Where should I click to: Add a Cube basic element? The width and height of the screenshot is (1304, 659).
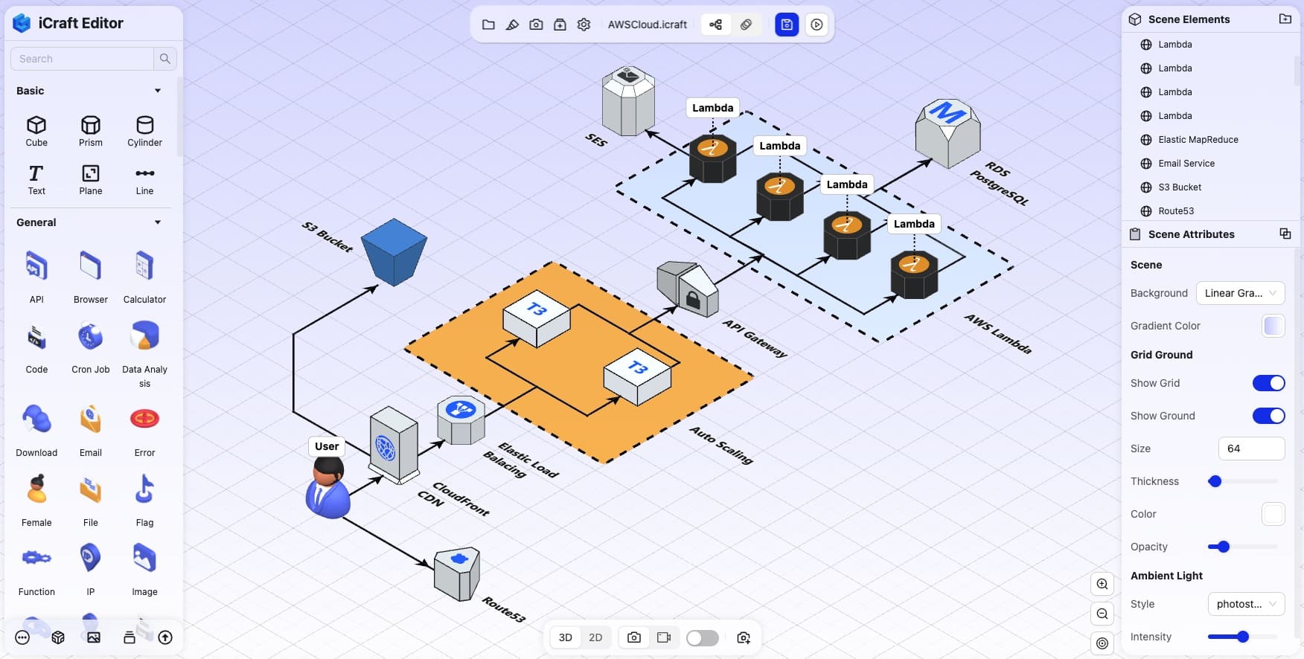(36, 131)
